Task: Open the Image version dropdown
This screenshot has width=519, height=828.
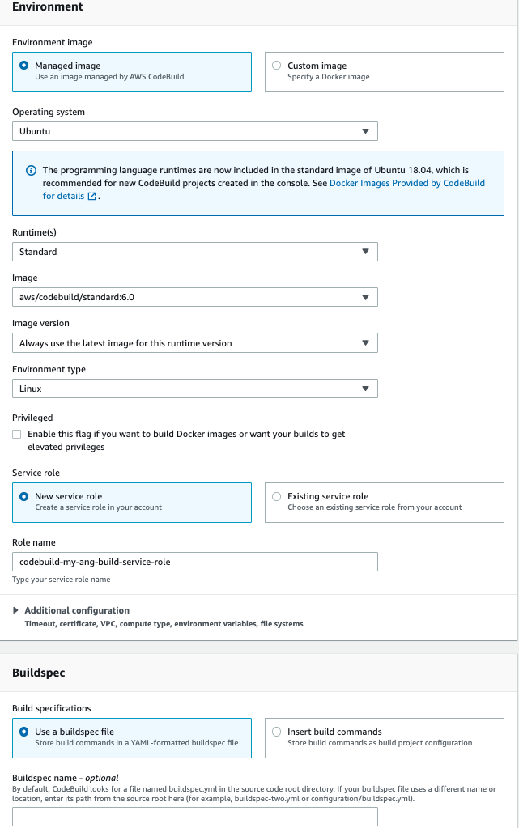Action: [x=194, y=343]
